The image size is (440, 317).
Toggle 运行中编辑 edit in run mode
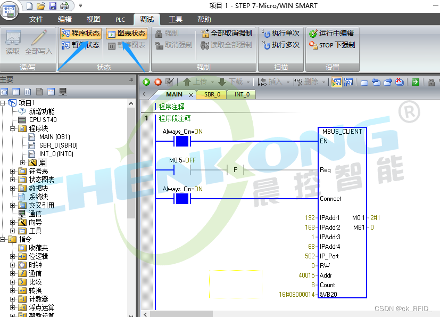(x=331, y=34)
